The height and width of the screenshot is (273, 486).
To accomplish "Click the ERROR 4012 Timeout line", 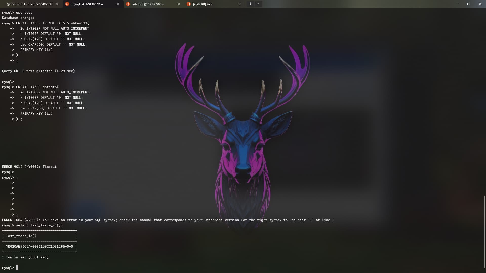I will [29, 167].
